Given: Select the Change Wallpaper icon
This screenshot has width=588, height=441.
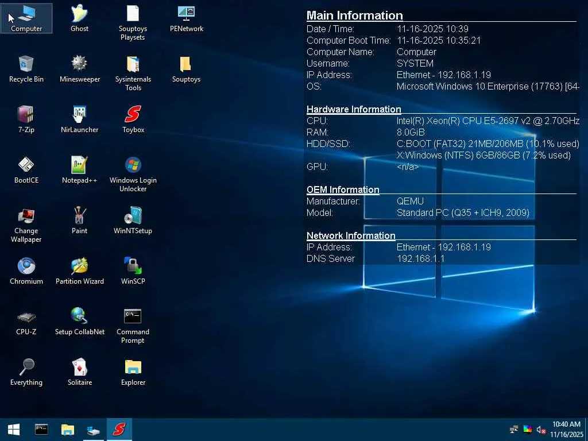Looking at the screenshot, I should [x=26, y=225].
